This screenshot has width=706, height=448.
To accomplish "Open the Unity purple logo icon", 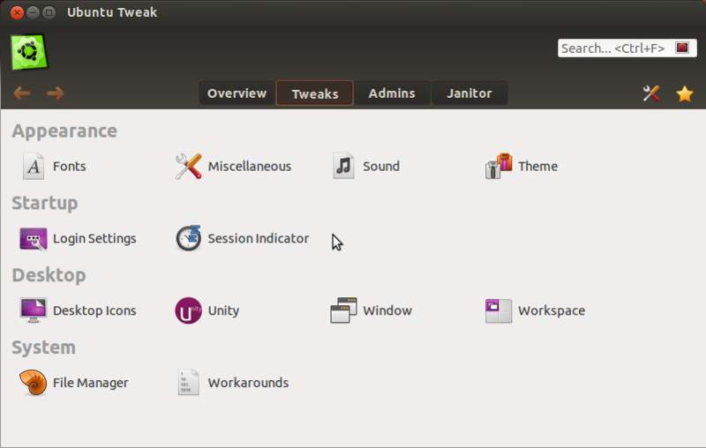I will 188,310.
